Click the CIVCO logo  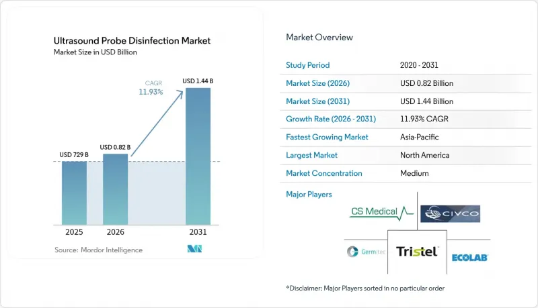coord(450,214)
